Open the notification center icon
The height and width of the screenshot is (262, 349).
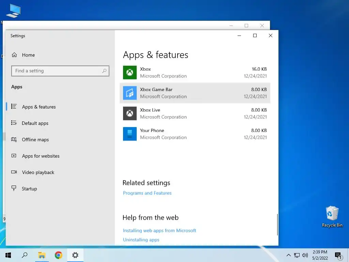[338, 256]
